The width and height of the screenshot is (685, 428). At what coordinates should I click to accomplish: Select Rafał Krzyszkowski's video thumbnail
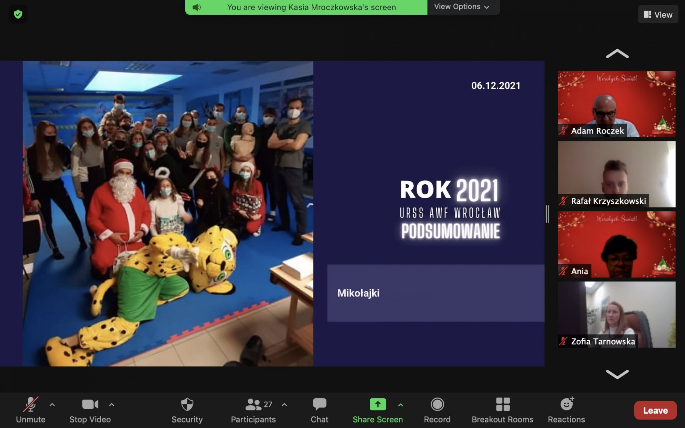pyautogui.click(x=616, y=174)
